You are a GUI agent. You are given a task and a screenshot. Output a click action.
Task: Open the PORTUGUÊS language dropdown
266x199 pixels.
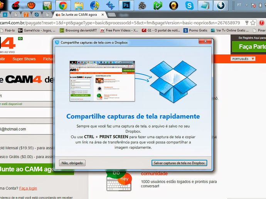[x=243, y=59]
